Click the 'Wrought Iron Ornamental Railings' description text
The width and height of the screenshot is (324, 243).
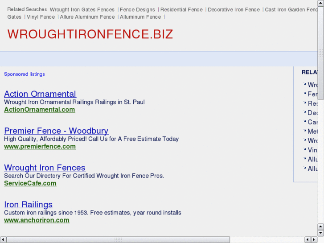point(74,102)
